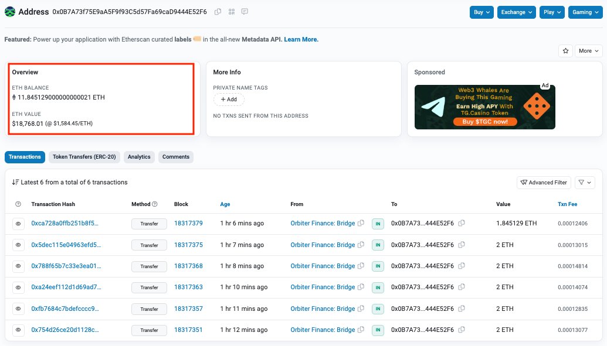Open transaction hash 0x788f65b7c33e3ea01
Screen dimensions: 607x346
[66, 266]
